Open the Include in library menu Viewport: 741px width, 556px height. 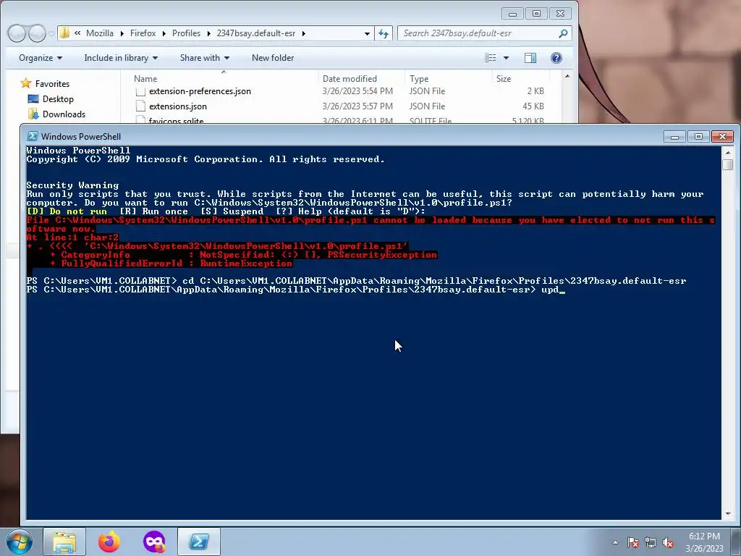coord(121,58)
